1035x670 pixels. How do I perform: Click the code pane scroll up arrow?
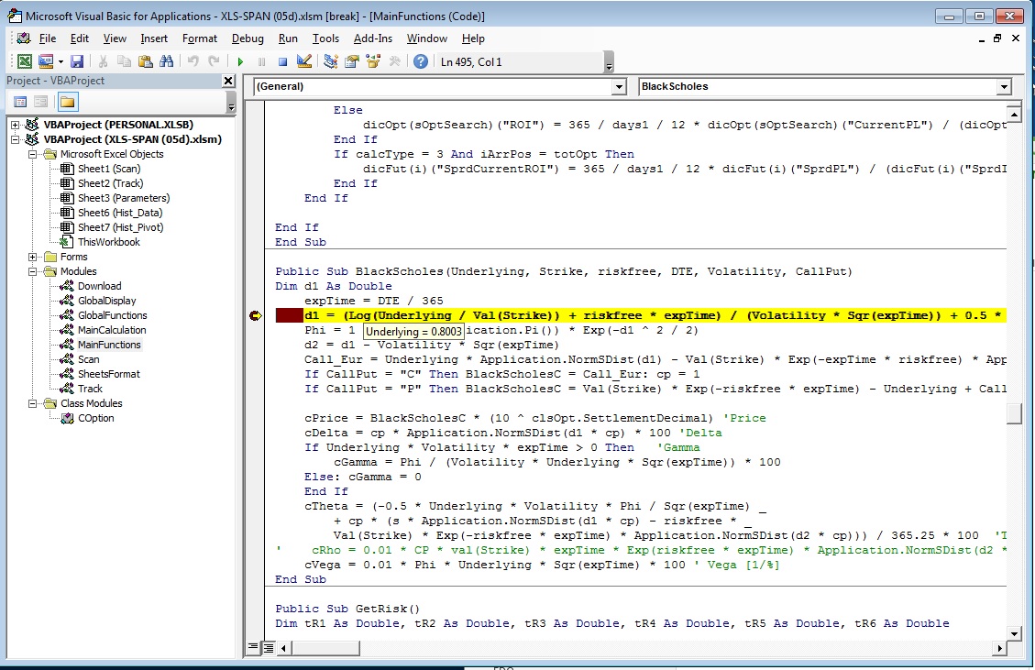(x=1015, y=113)
